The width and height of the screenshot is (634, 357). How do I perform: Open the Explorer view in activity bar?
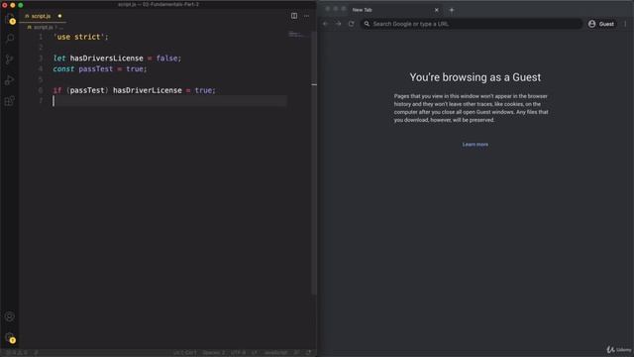pyautogui.click(x=10, y=19)
